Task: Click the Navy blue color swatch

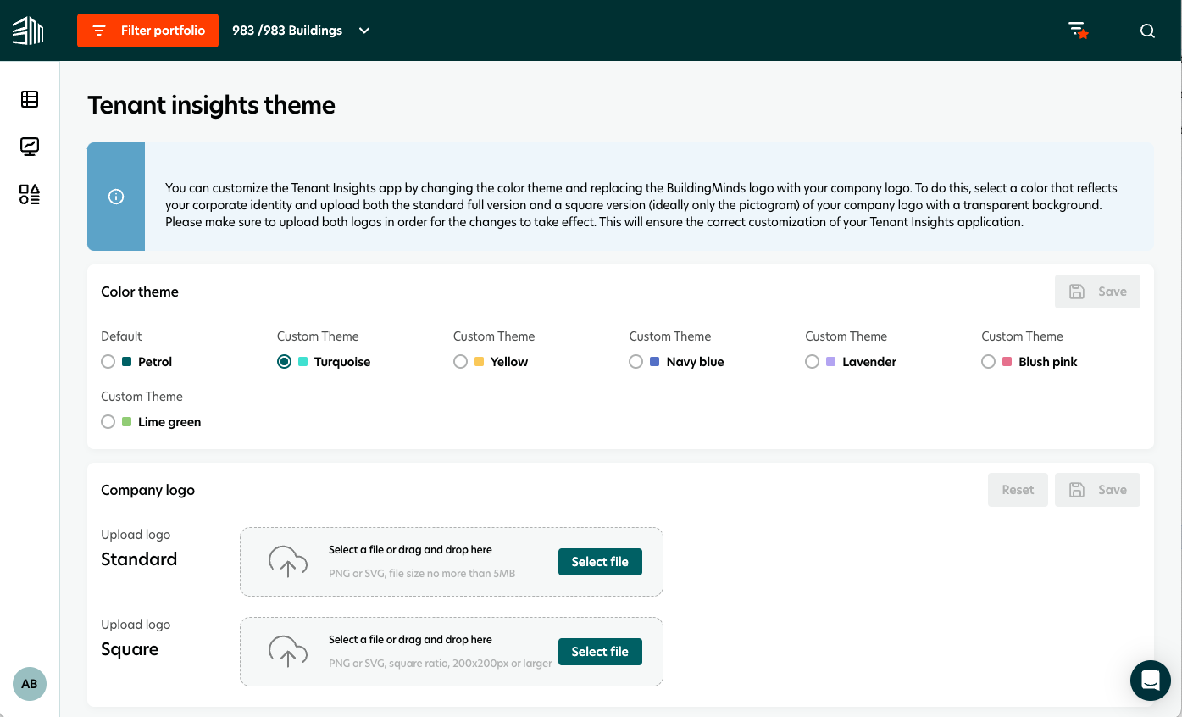Action: [x=655, y=362]
